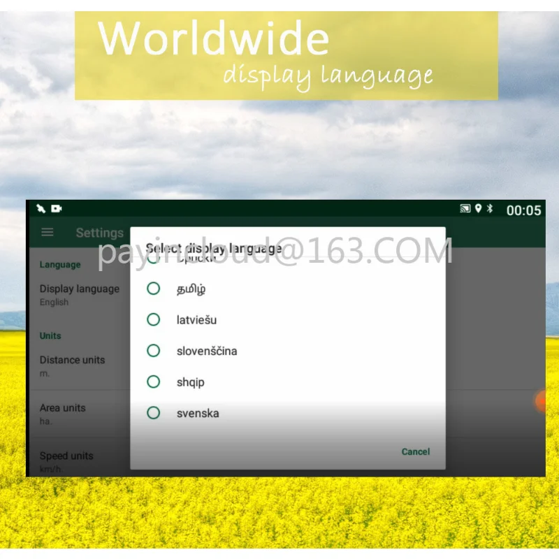This screenshot has width=559, height=559.
Task: Open the hamburger menu in Settings
Action: click(48, 233)
